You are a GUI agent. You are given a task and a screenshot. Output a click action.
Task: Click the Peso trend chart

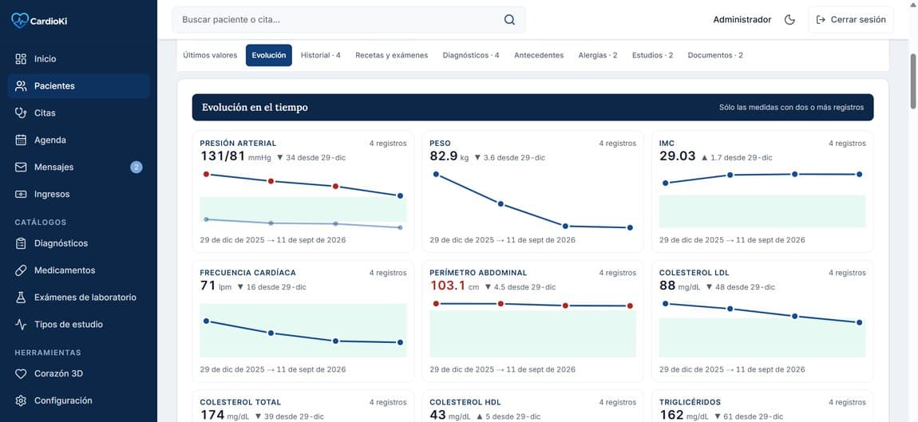pyautogui.click(x=532, y=201)
